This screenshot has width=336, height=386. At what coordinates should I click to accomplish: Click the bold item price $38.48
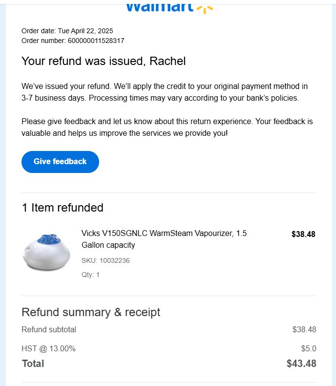[x=303, y=234]
